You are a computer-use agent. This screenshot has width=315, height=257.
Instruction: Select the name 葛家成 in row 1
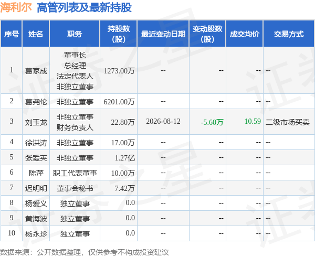tap(36, 71)
